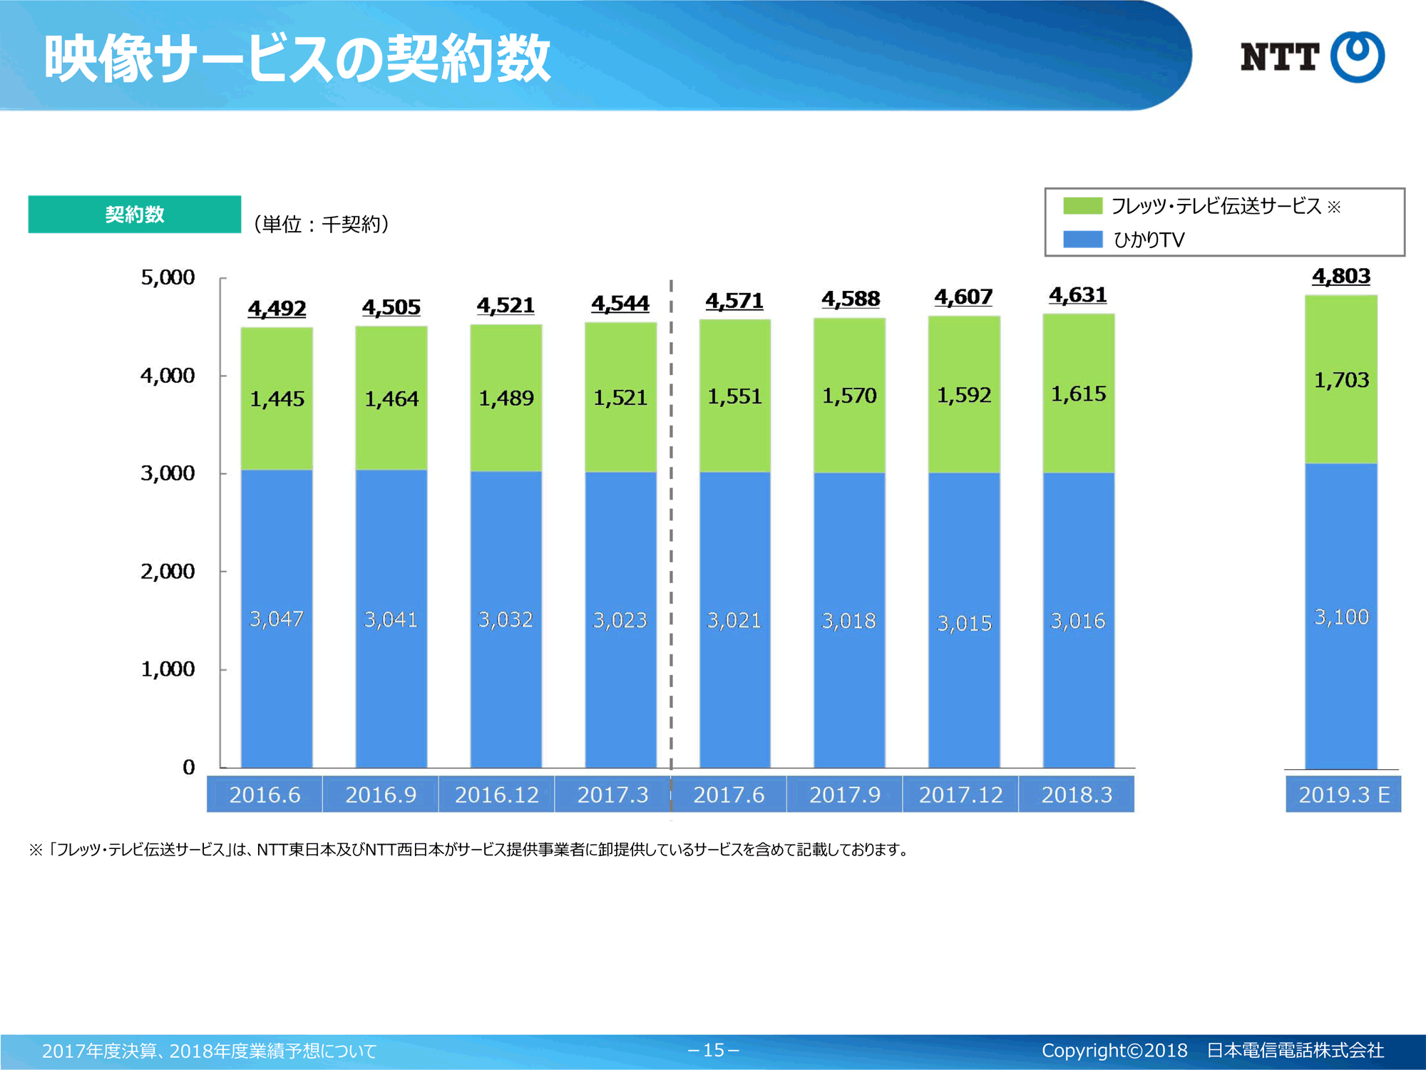Click the blue bar value 3,041
Screen dimensions: 1426x1070
[391, 619]
